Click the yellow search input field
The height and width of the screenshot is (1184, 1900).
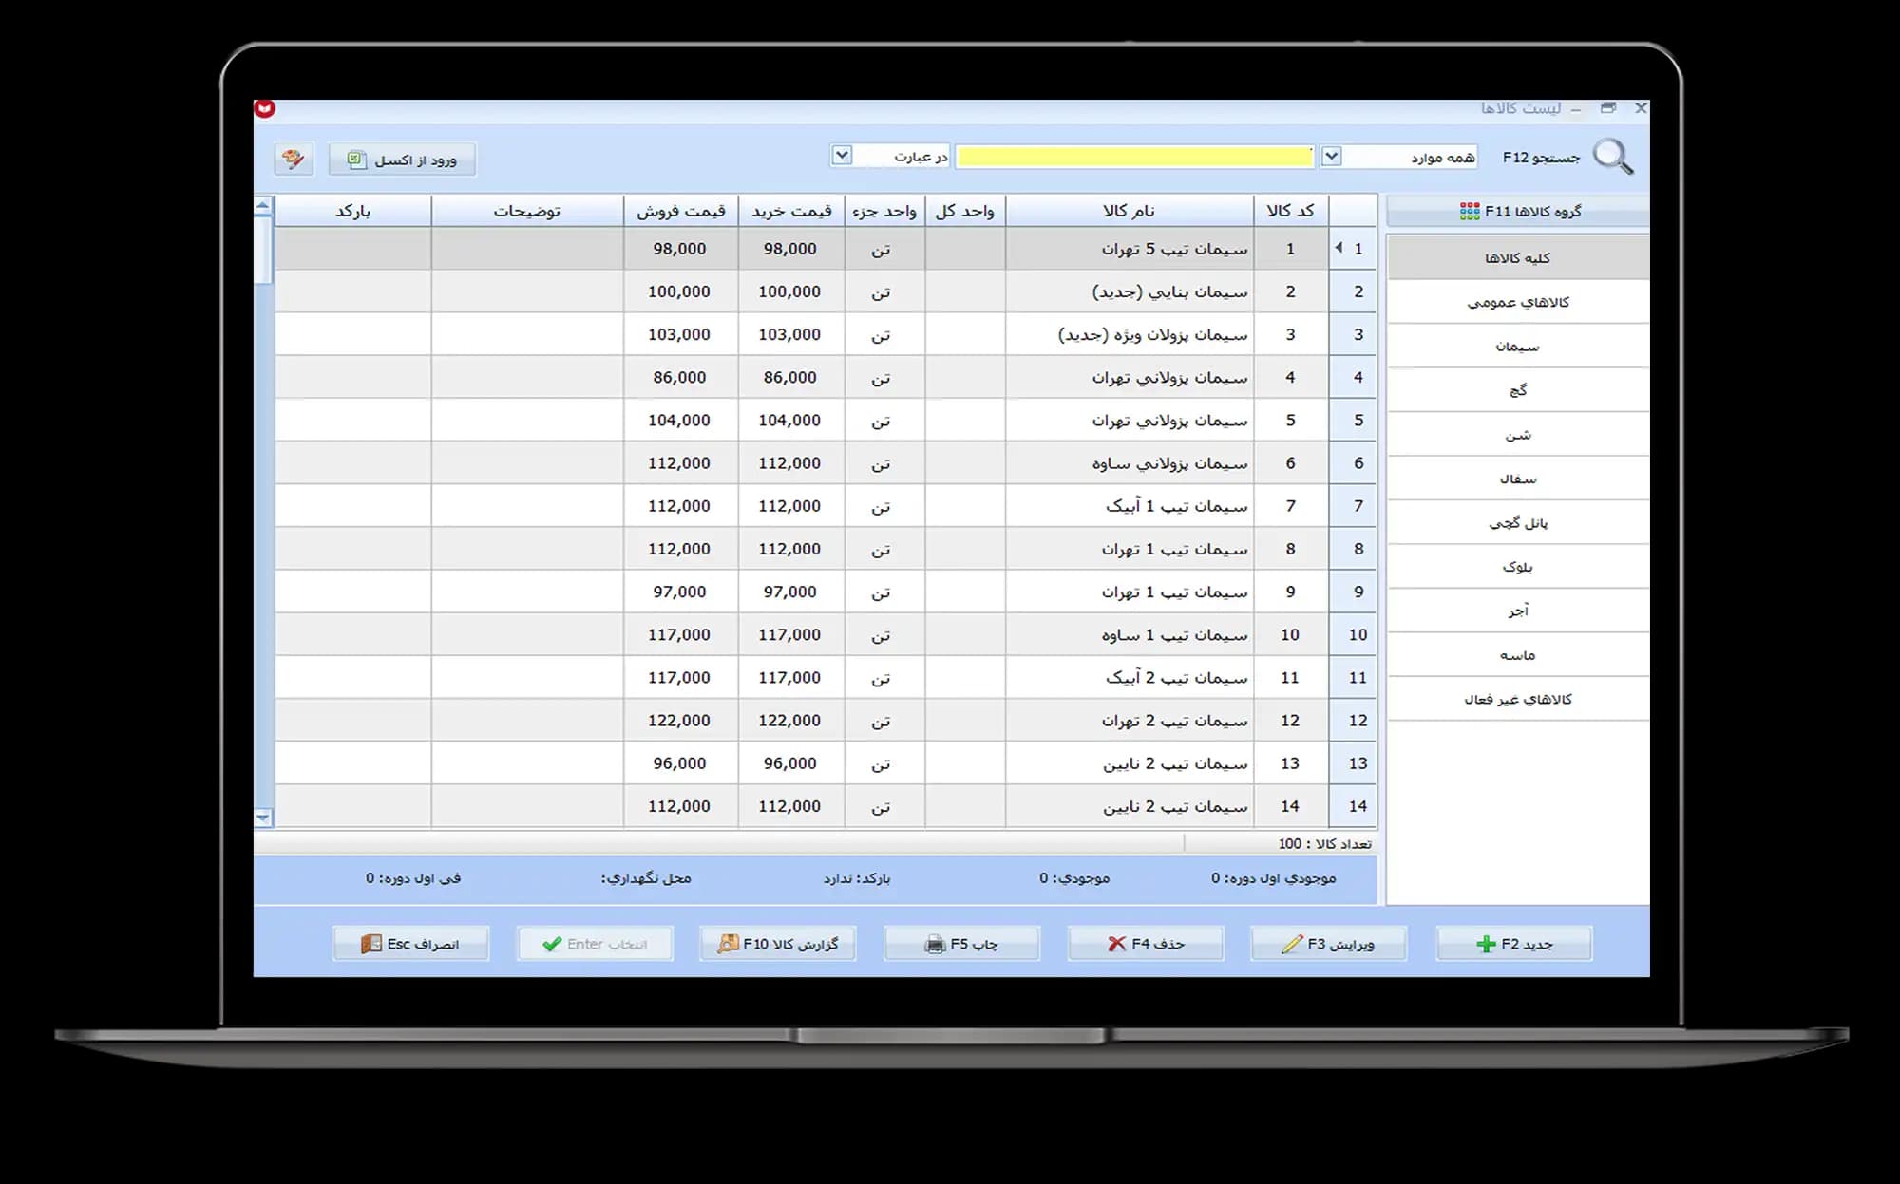point(1134,157)
